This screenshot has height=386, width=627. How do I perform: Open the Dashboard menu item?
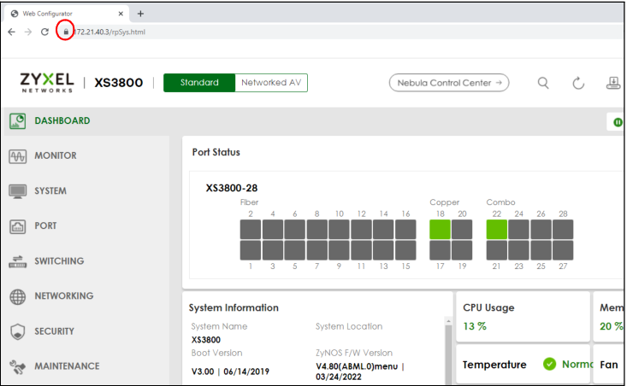pyautogui.click(x=62, y=120)
